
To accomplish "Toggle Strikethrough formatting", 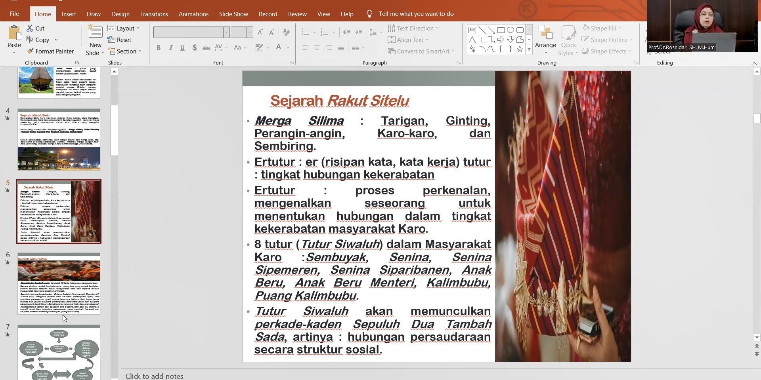I will click(207, 47).
